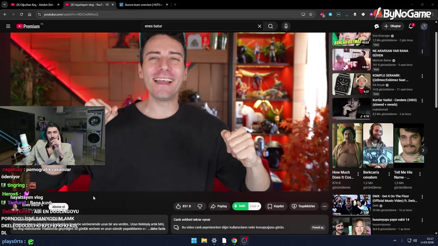Viewport: 438px width, 246px height.
Task: Bookmark this page with the star
Action: pyautogui.click(x=311, y=14)
